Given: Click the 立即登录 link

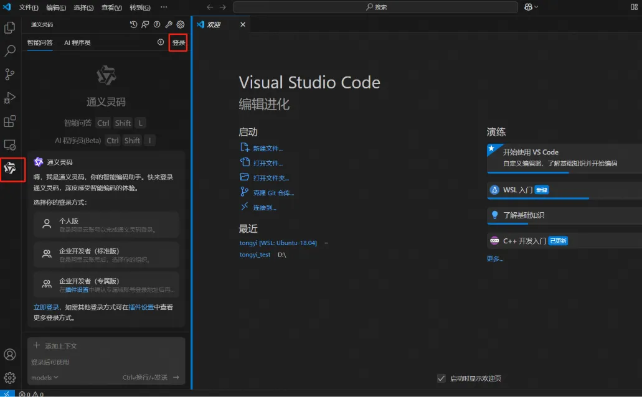Looking at the screenshot, I should pos(46,307).
